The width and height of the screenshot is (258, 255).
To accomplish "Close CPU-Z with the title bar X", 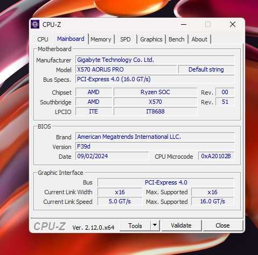I will point(233,24).
